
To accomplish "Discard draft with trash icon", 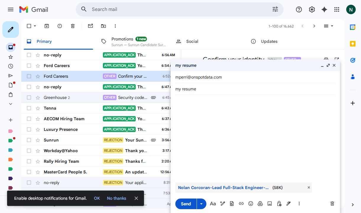I will (332, 204).
